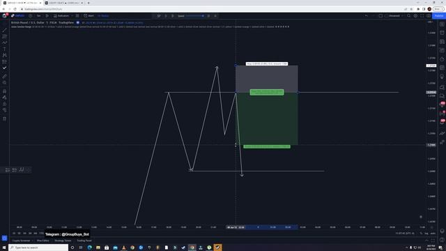Click the replay play button

click(166, 16)
